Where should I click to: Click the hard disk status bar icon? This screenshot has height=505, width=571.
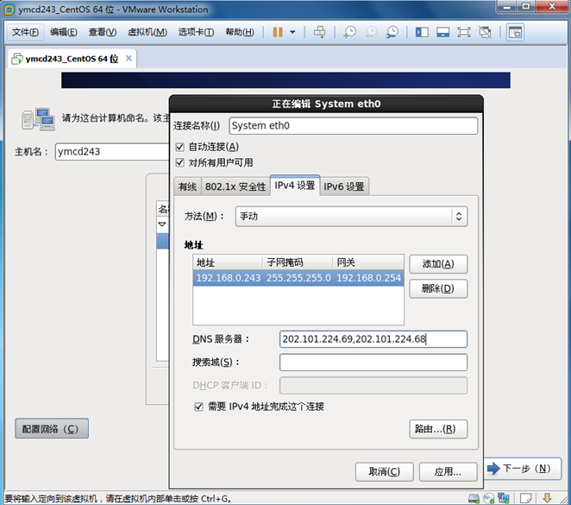tap(474, 498)
